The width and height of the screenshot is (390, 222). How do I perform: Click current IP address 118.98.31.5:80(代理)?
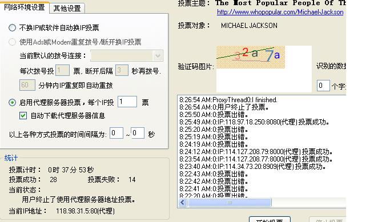coord(85,211)
